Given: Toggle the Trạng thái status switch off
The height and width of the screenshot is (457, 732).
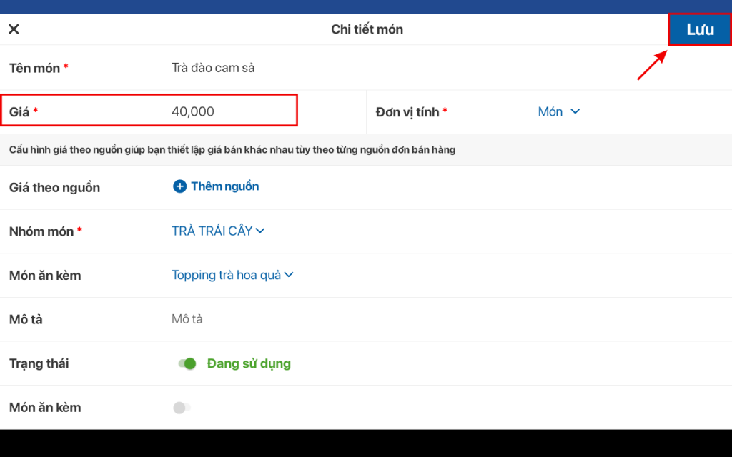Looking at the screenshot, I should tap(187, 363).
